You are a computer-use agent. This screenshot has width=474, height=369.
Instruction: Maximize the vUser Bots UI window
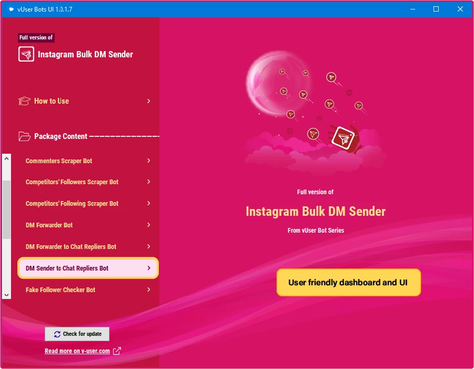click(436, 9)
